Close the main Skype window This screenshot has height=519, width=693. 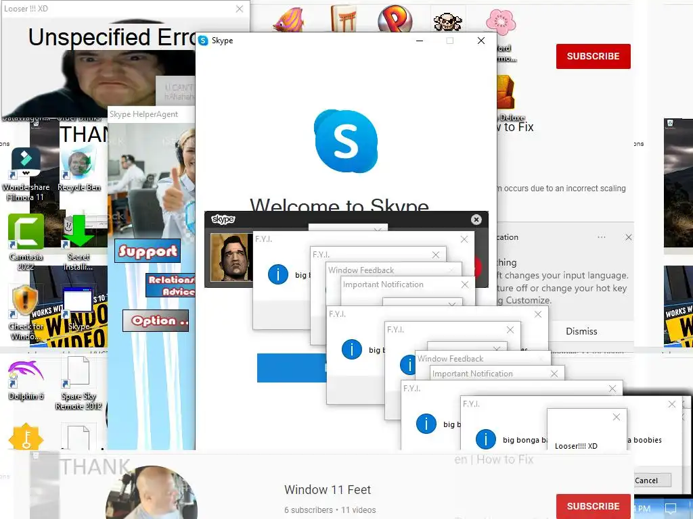(481, 41)
